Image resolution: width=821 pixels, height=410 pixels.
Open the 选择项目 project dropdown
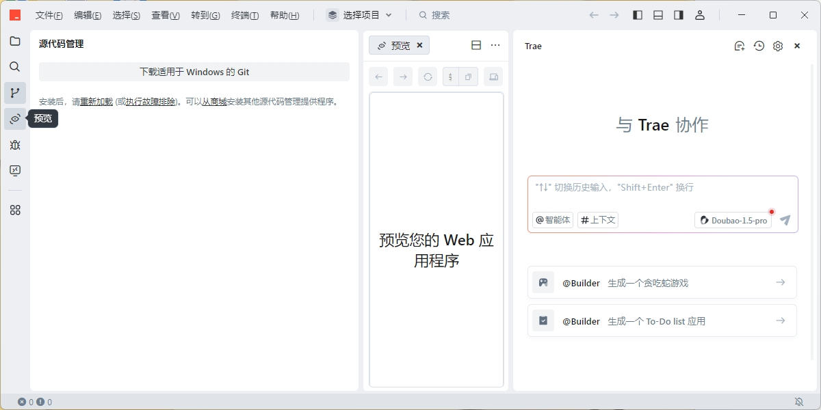pyautogui.click(x=360, y=15)
